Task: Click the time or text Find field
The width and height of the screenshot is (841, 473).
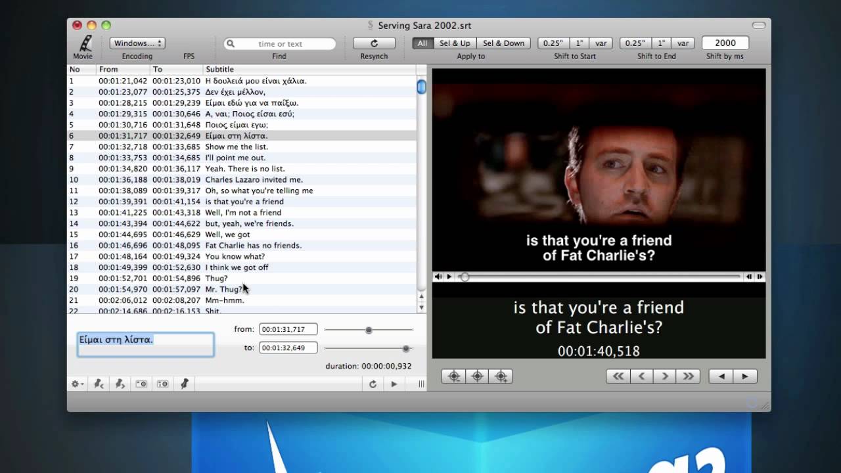Action: point(280,44)
